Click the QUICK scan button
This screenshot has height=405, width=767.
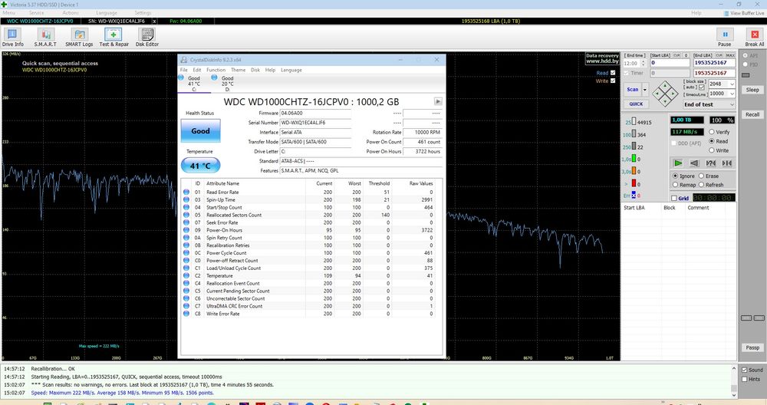636,104
